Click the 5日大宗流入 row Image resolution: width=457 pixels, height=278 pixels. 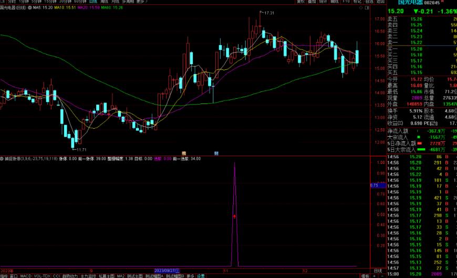(422, 150)
